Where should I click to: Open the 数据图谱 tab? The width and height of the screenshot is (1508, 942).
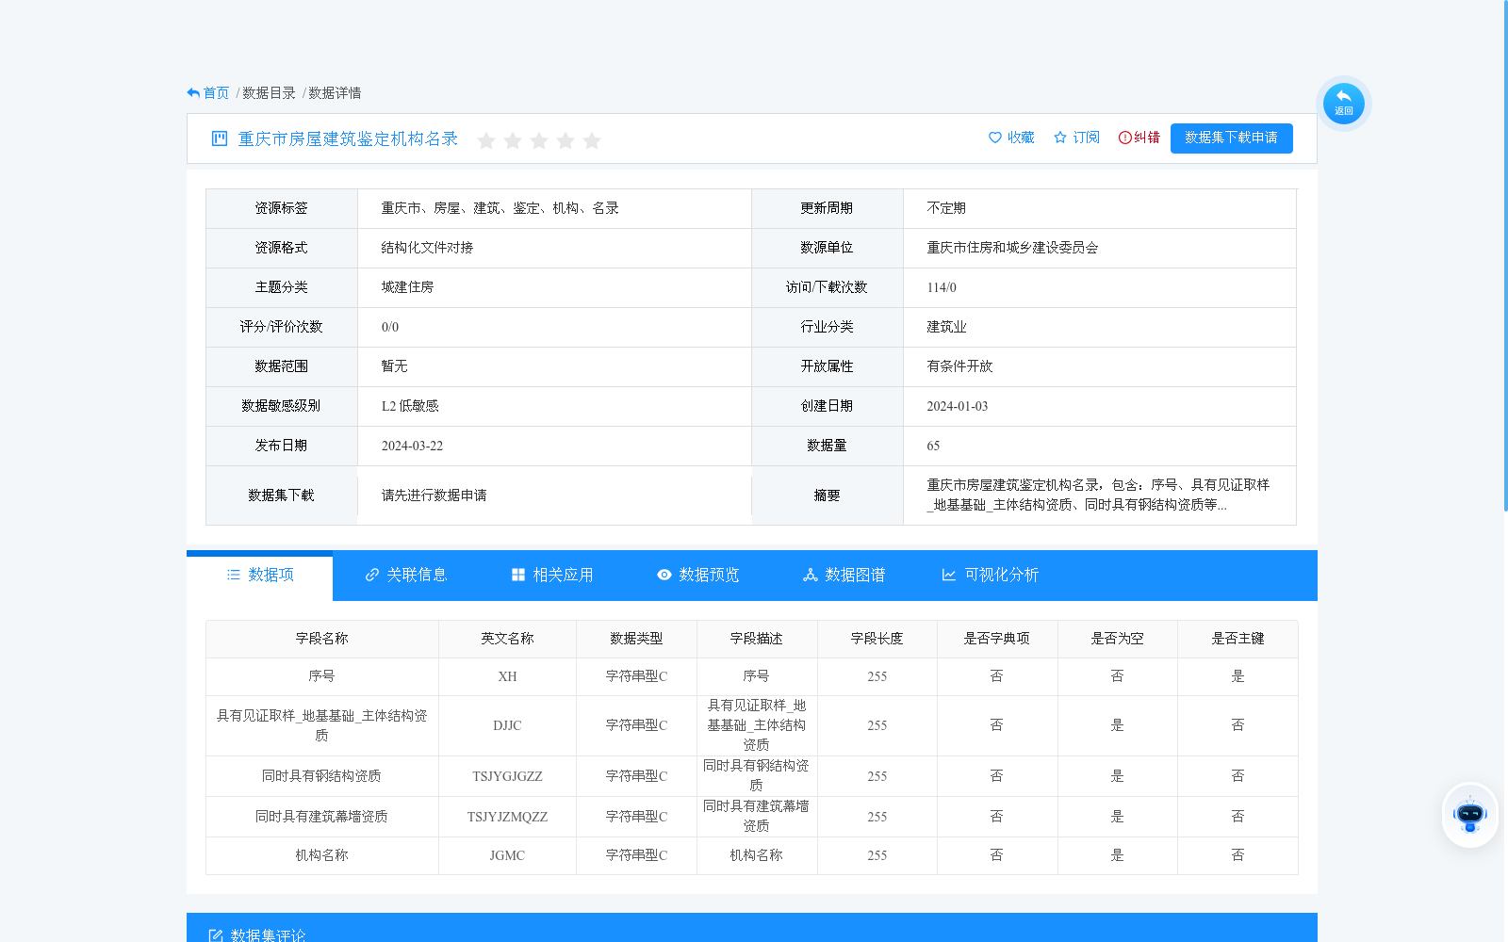pyautogui.click(x=844, y=575)
